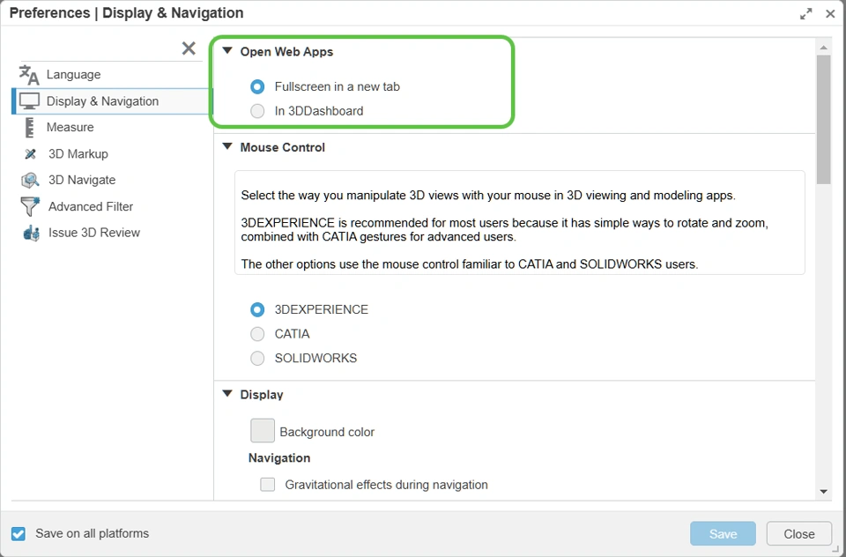
Task: Click the Advanced Filter funnel icon
Action: 30,206
